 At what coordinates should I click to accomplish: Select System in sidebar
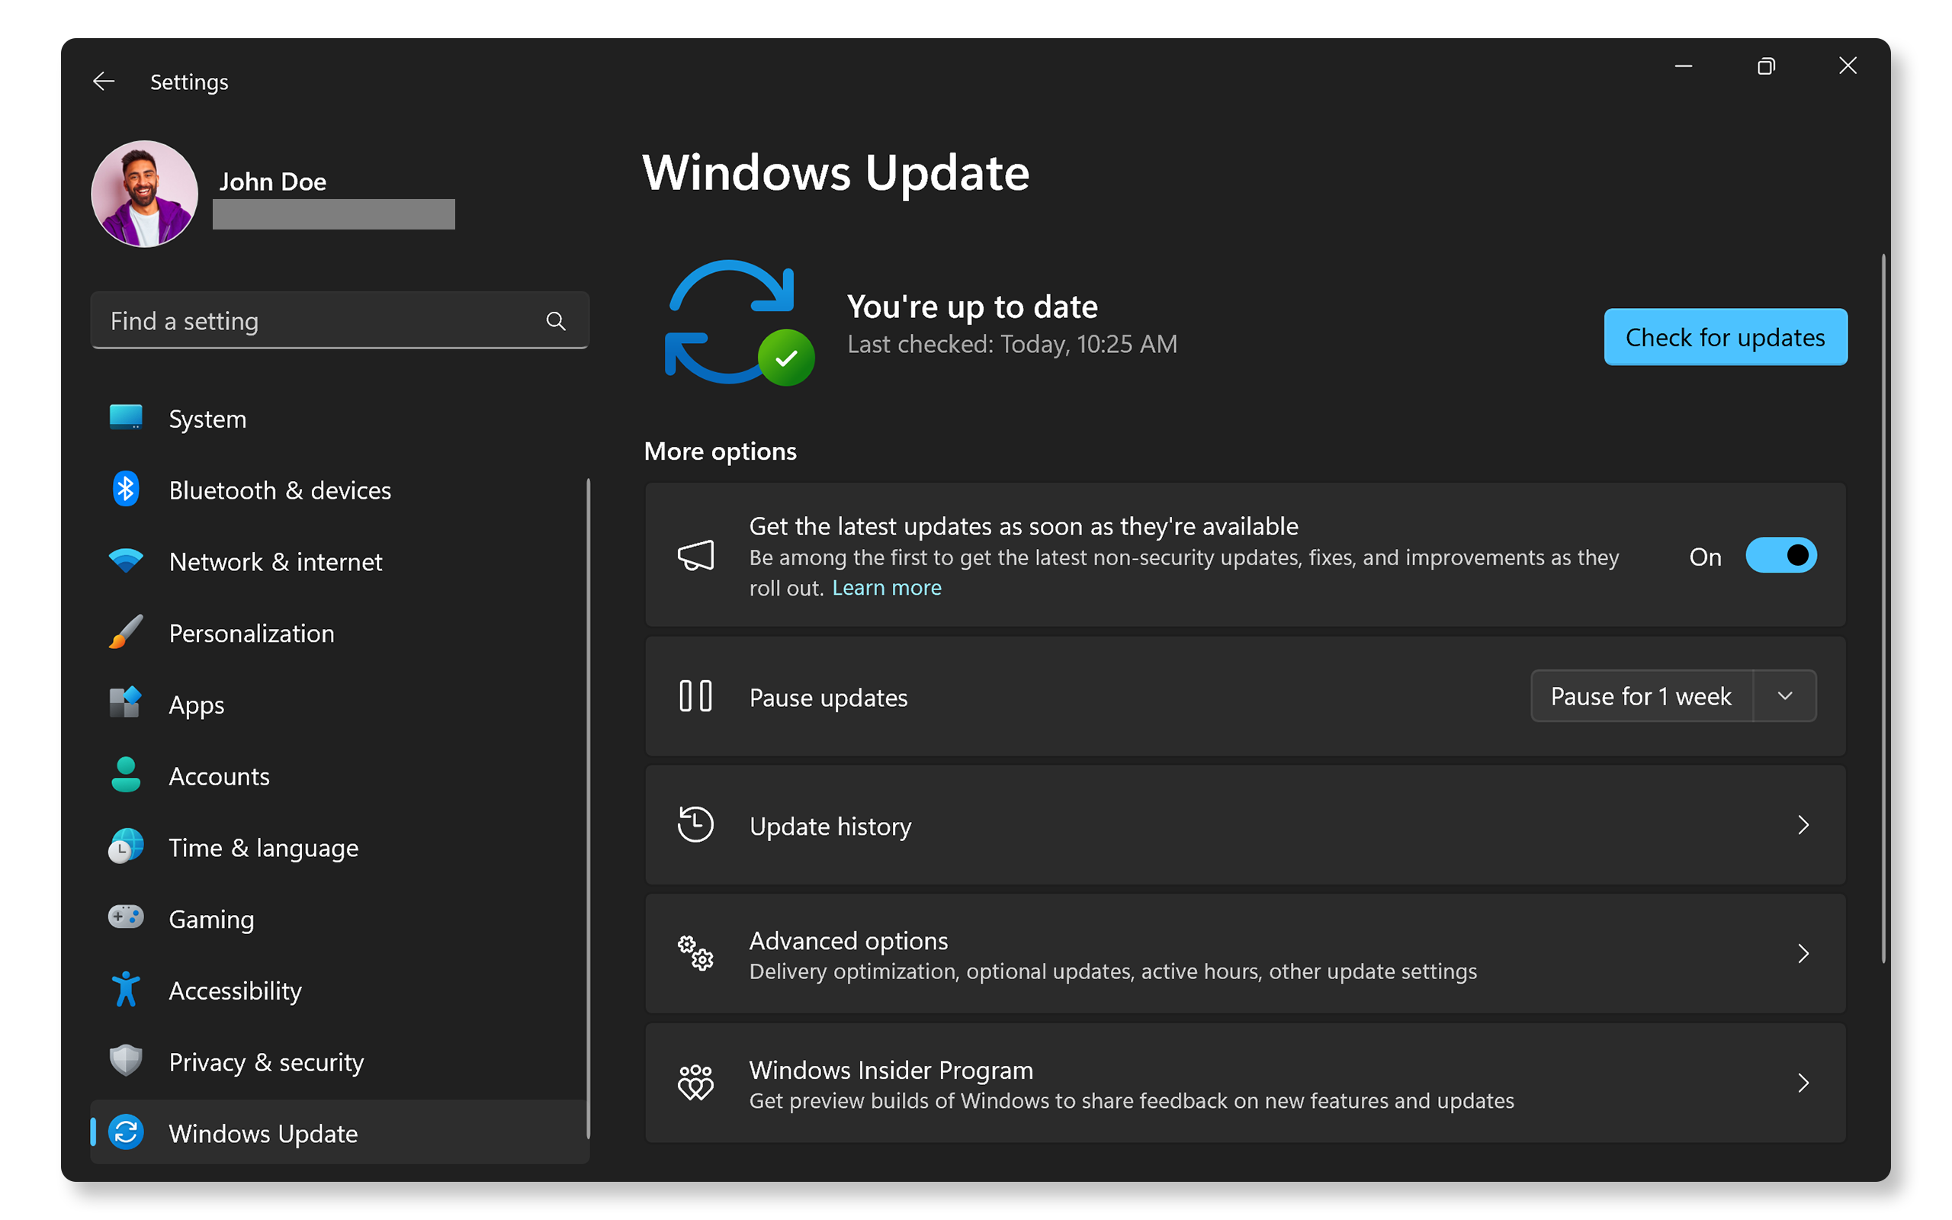tap(207, 419)
